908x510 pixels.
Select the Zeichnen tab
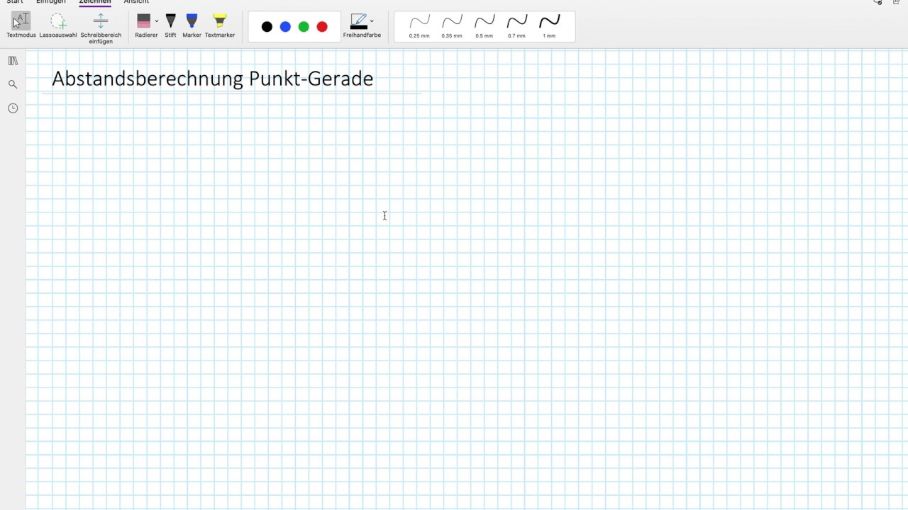click(95, 2)
